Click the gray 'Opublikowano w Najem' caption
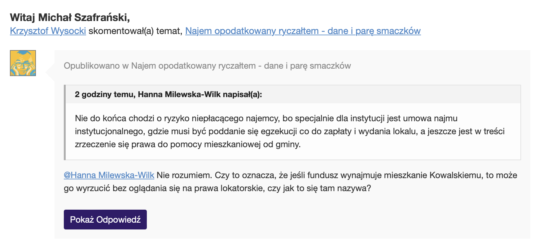Screen dimensions: 544x248 (x=207, y=66)
